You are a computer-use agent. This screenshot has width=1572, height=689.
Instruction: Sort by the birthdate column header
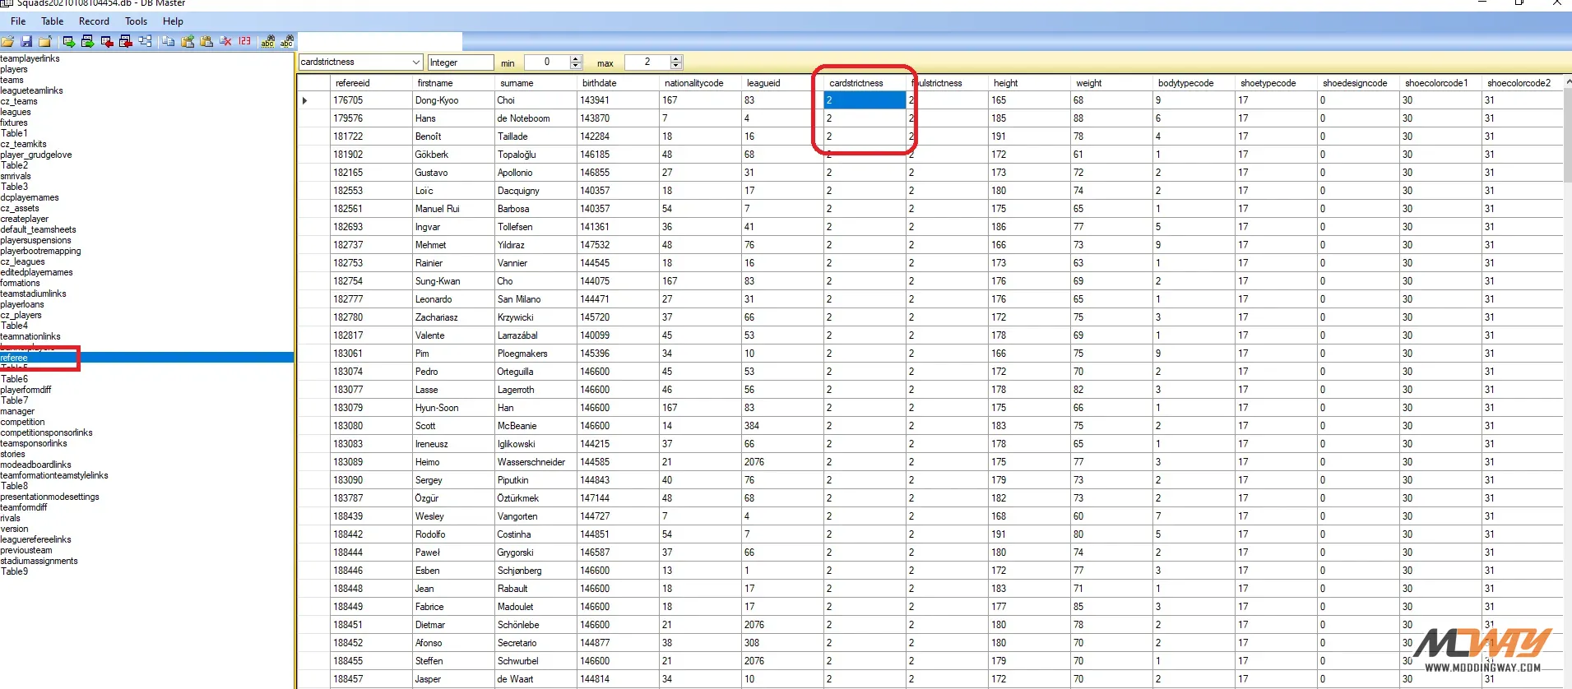tap(600, 83)
